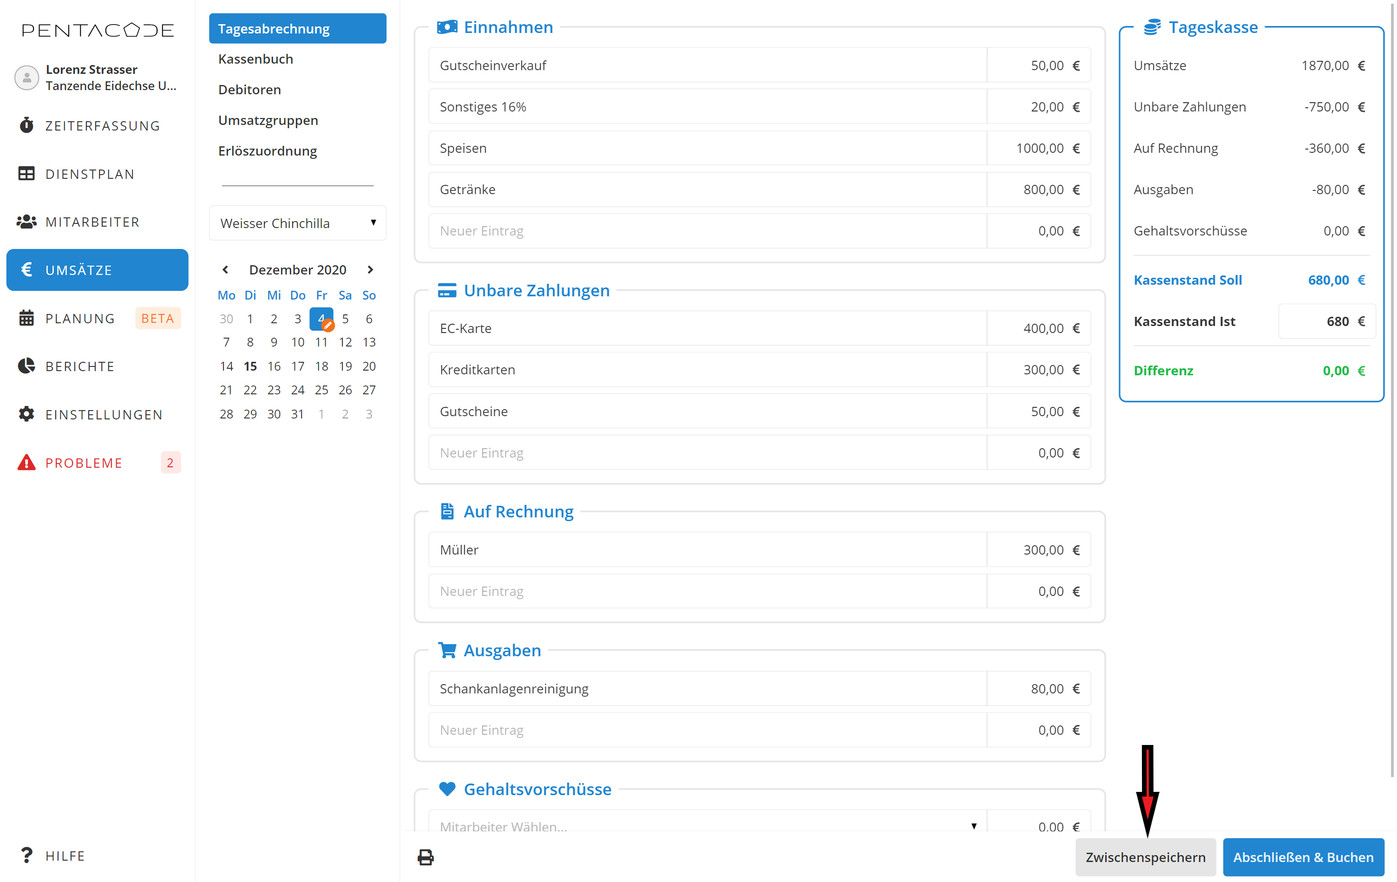Open Einstellungen gear icon
Screen dimensions: 1397x882
pos(26,414)
